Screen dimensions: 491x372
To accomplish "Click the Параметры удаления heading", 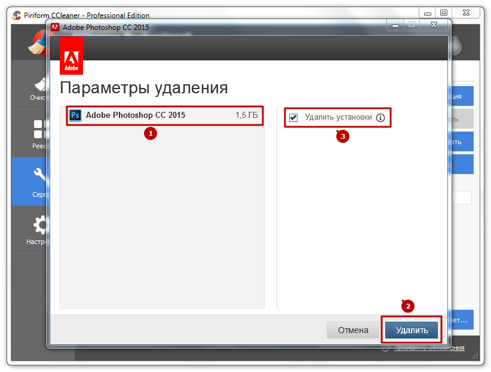I will point(144,88).
